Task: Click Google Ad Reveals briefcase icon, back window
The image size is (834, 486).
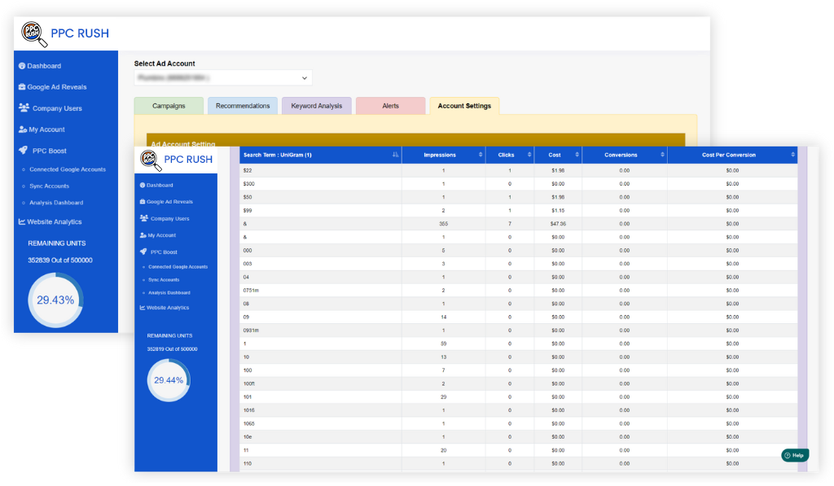Action: click(22, 86)
